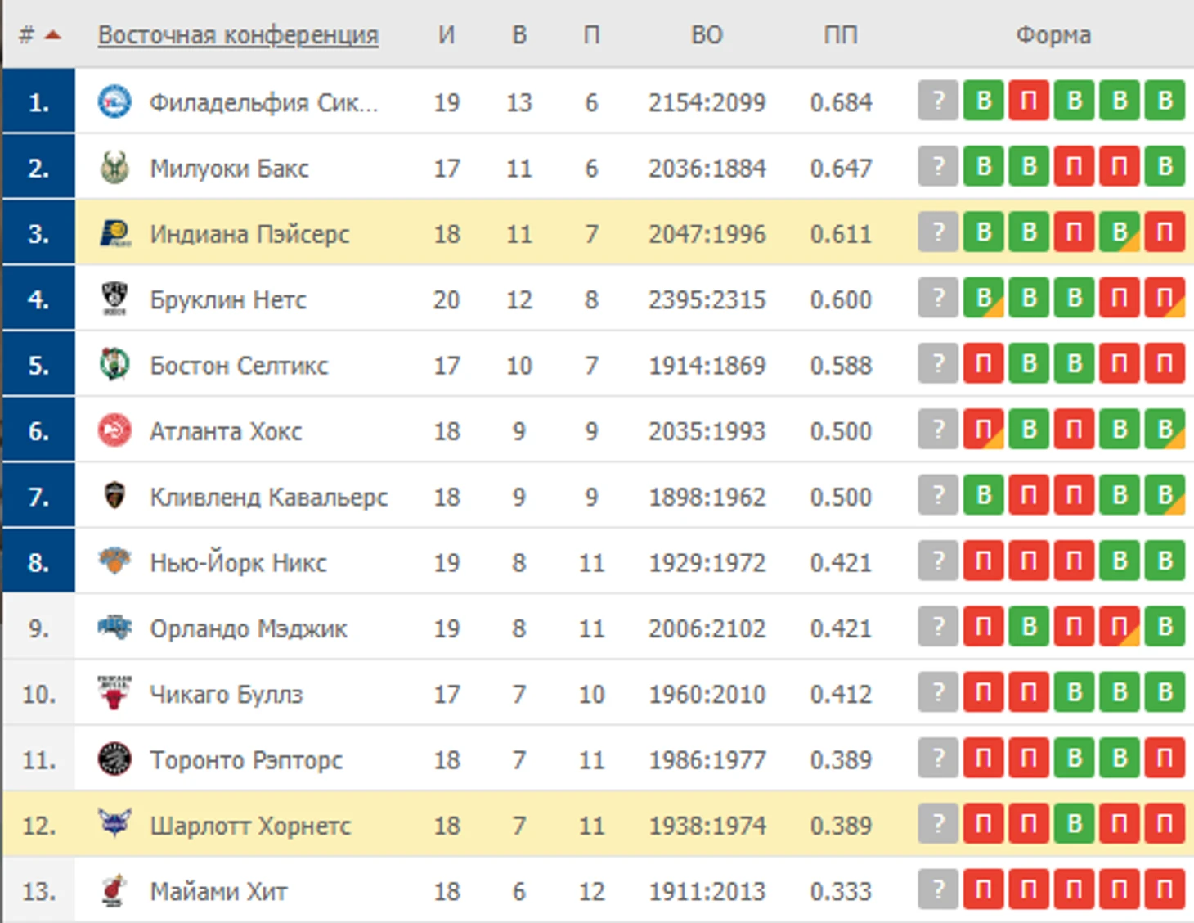The height and width of the screenshot is (923, 1194).
Task: Click the Toronto Raptors logo
Action: 114,759
